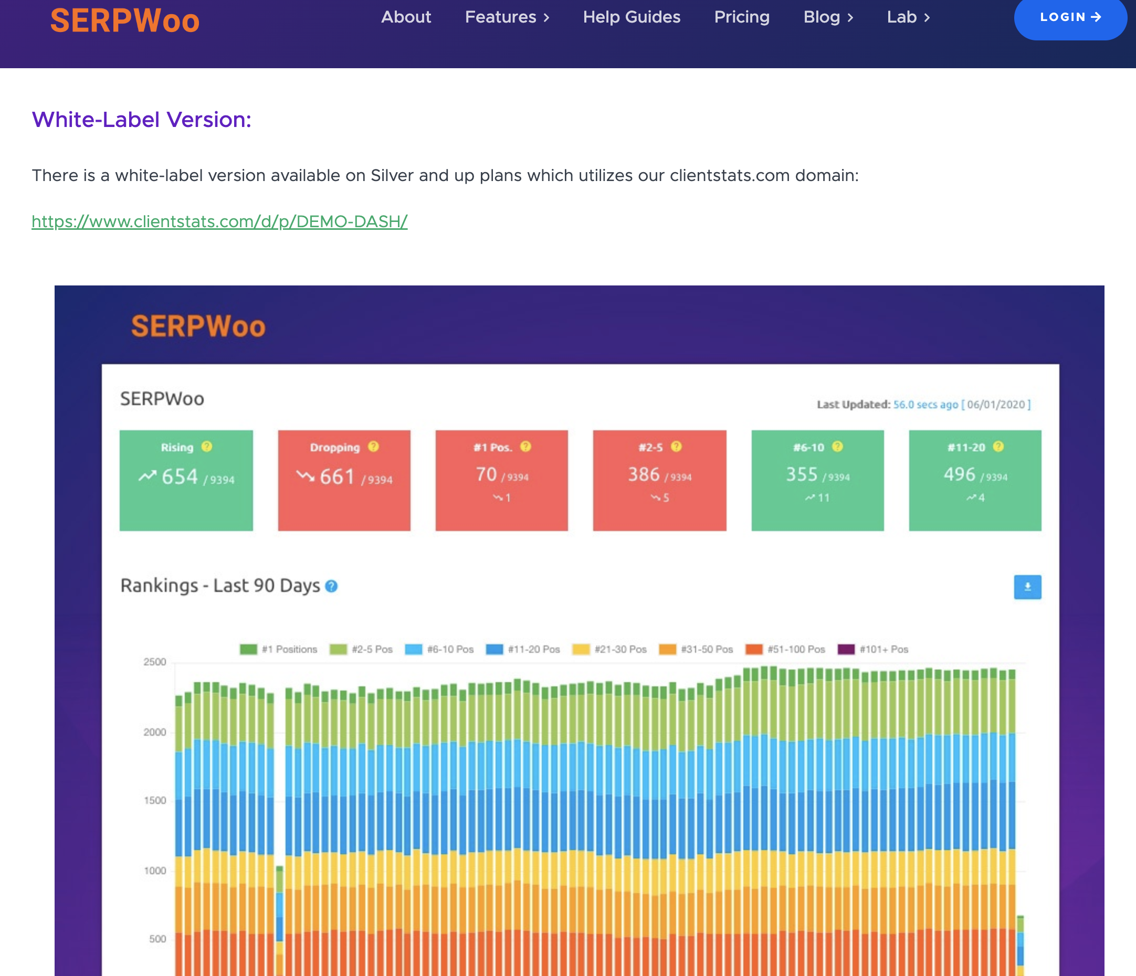Click the 'Rankings - Last 90 Days' title
This screenshot has height=976, width=1136.
(x=220, y=586)
